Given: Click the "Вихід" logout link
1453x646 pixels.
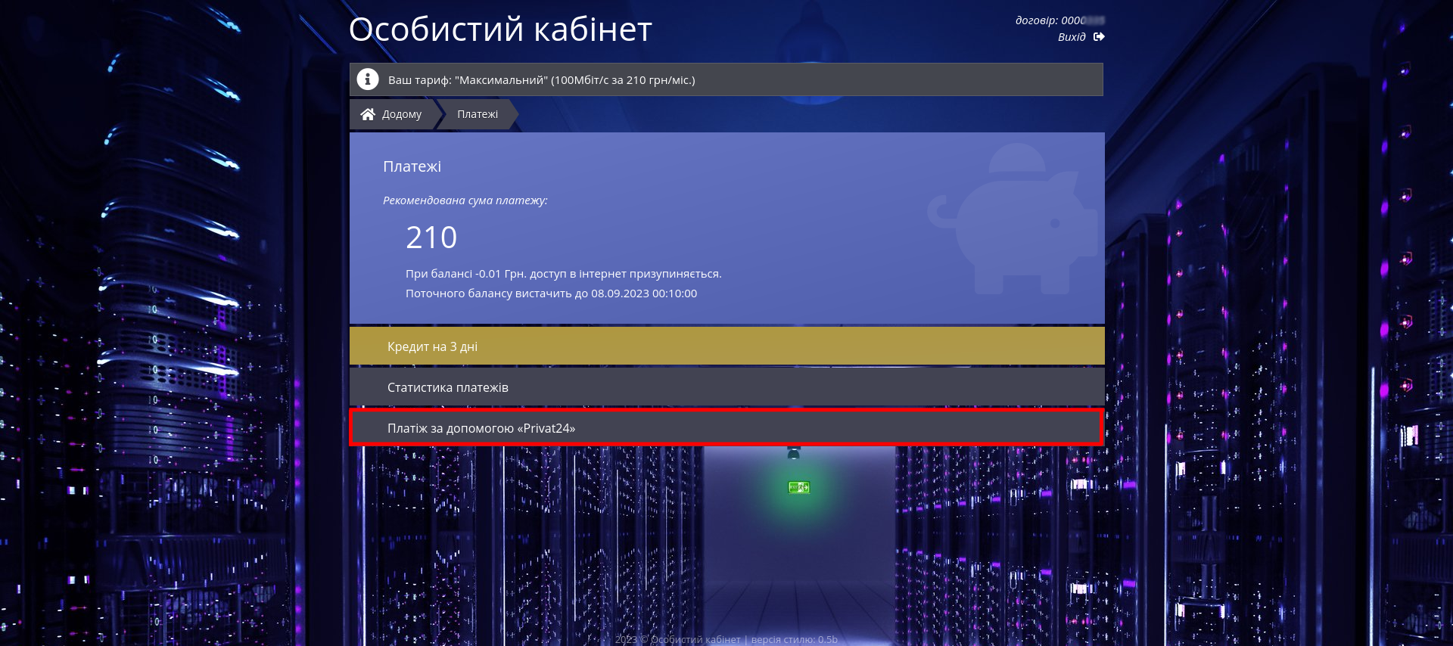Looking at the screenshot, I should coord(1072,37).
